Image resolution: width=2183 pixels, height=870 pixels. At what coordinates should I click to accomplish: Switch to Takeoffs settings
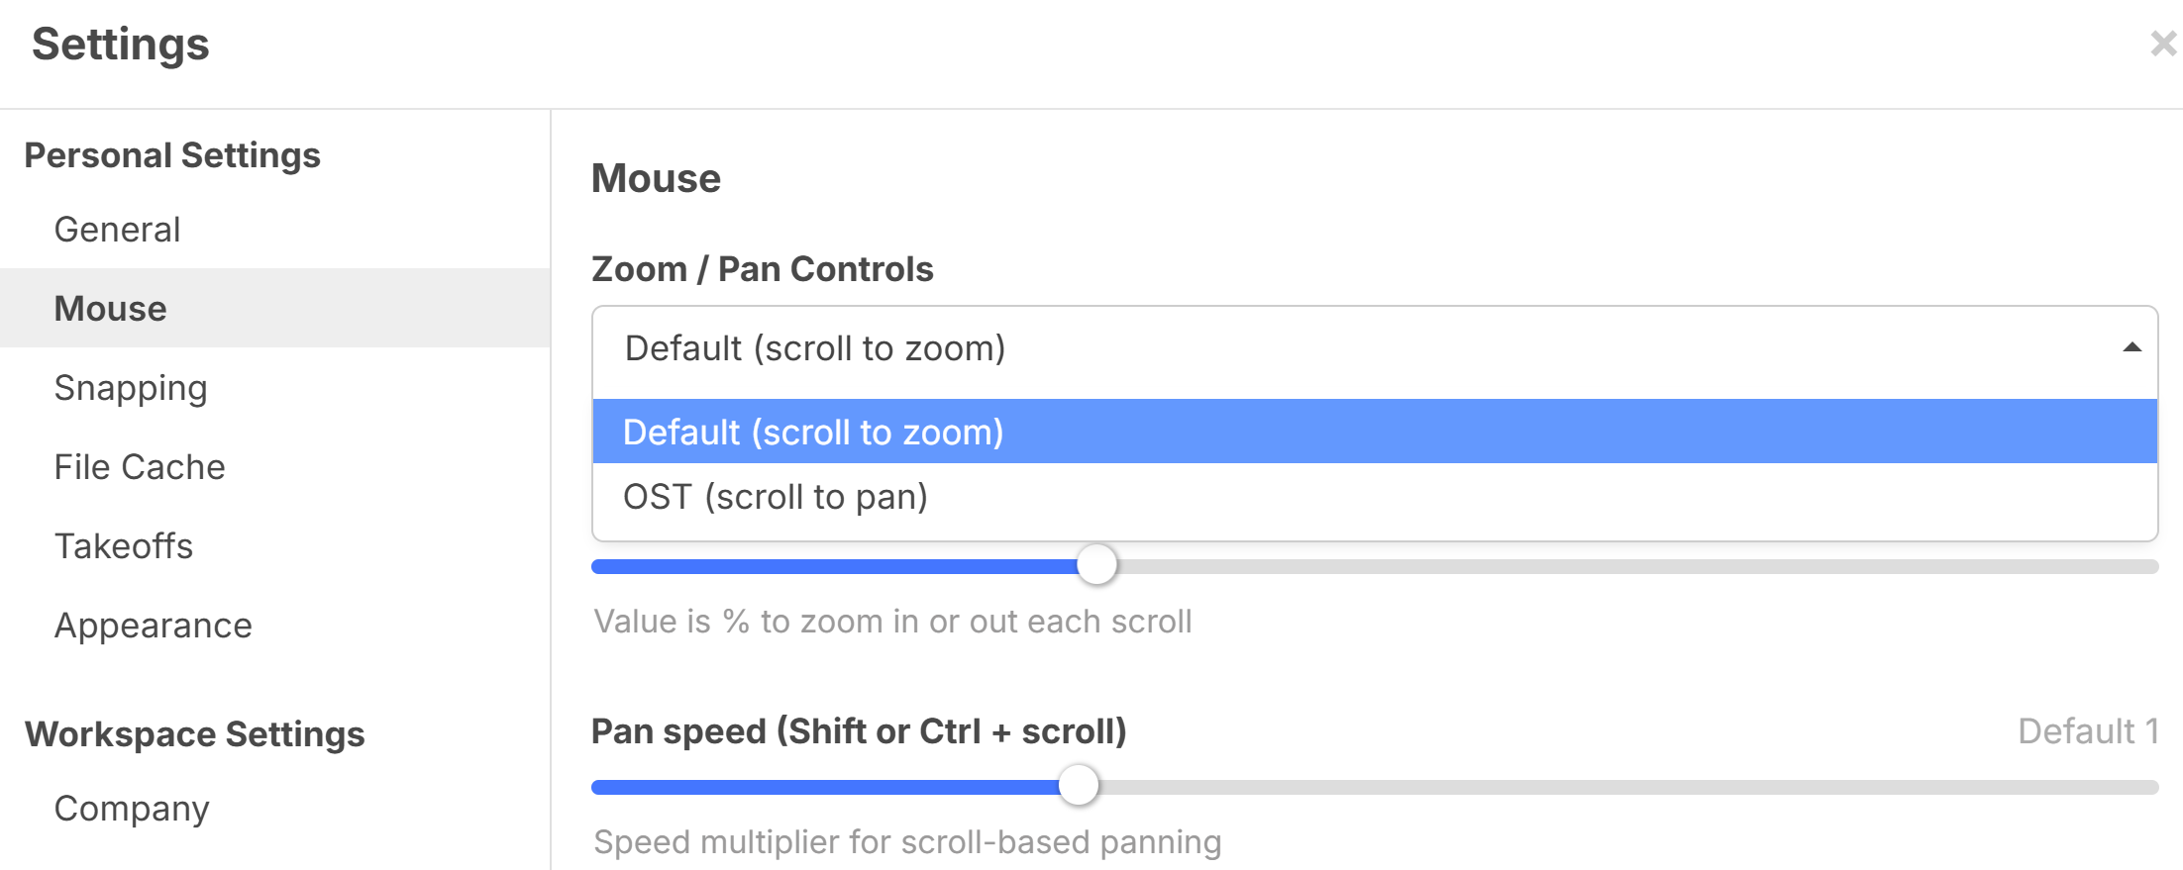tap(124, 546)
